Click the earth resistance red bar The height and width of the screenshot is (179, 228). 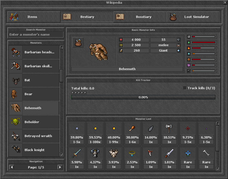tap(203, 42)
